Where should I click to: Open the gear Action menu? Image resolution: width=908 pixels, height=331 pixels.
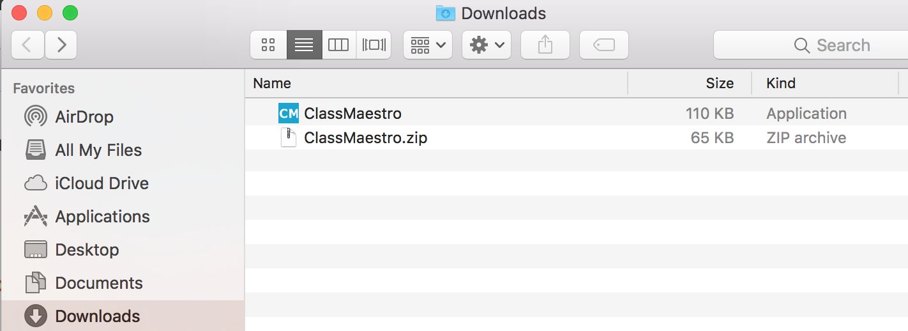487,45
